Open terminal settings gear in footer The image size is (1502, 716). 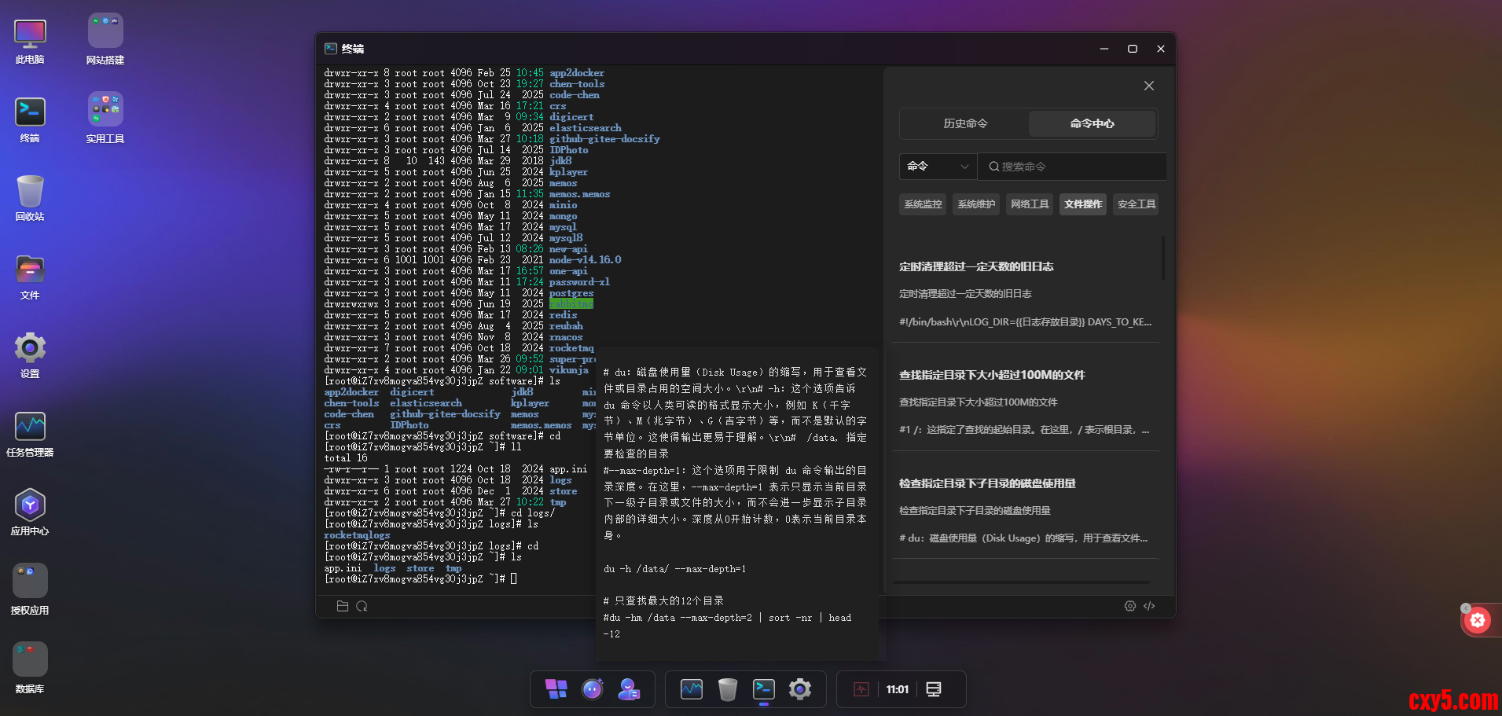(x=1129, y=606)
